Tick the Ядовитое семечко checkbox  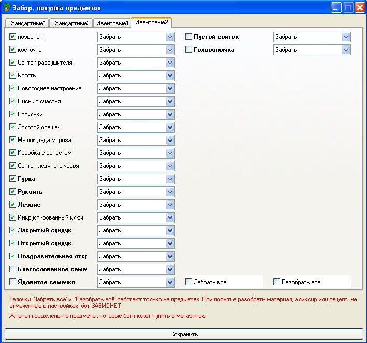[13, 282]
